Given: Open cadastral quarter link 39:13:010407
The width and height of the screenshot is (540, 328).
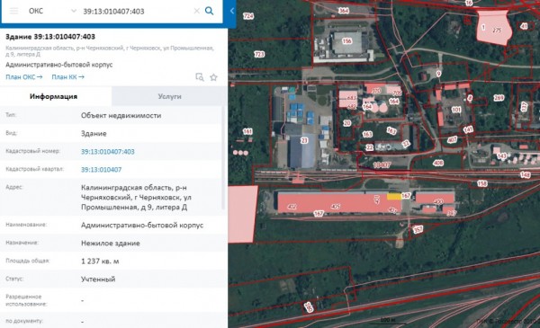Looking at the screenshot, I should point(101,170).
